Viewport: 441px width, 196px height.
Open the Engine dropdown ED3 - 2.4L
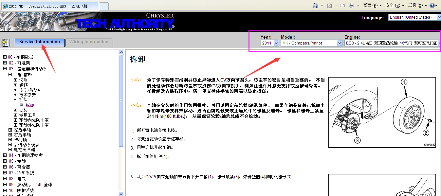393,43
